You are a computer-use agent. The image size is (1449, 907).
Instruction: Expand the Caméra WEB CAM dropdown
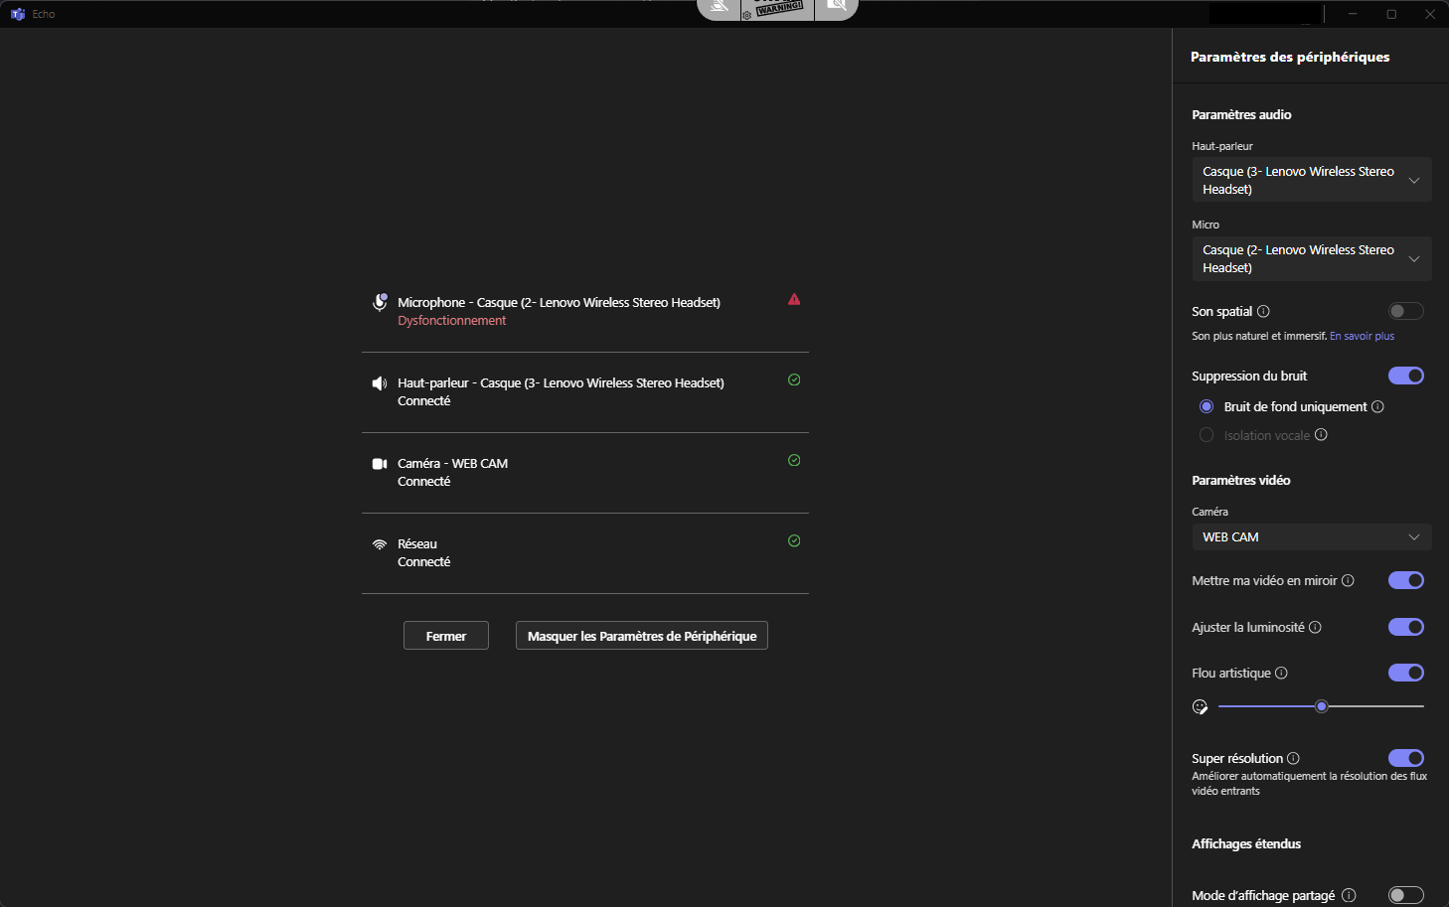click(x=1312, y=536)
